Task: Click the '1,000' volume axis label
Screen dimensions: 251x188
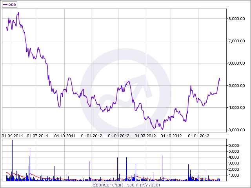Action: pos(234,175)
